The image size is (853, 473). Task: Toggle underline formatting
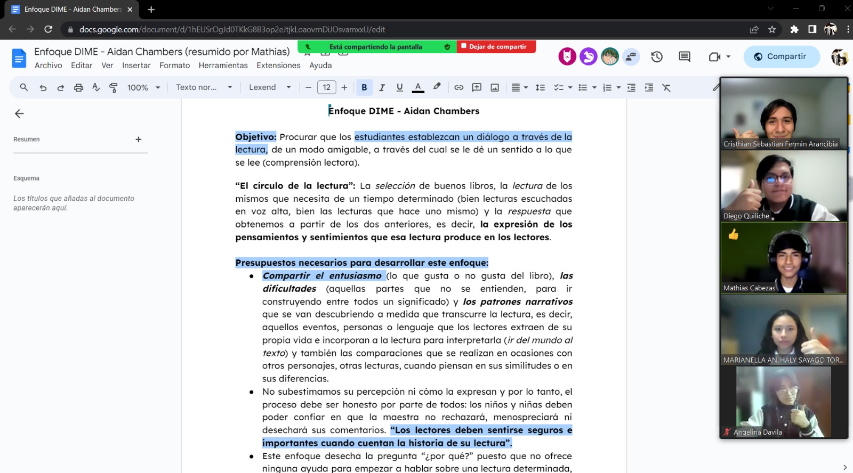pos(399,88)
